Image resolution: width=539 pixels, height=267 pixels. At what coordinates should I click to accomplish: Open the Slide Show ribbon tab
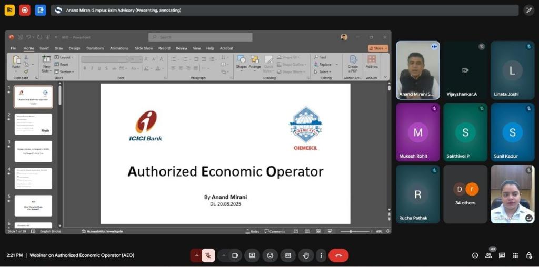coord(144,48)
